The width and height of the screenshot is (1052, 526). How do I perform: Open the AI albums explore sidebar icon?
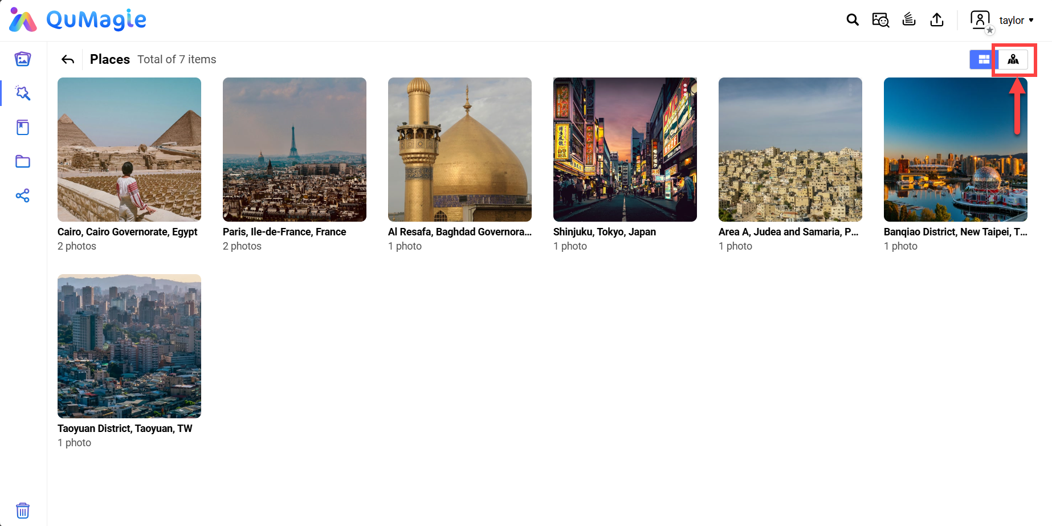(x=23, y=93)
